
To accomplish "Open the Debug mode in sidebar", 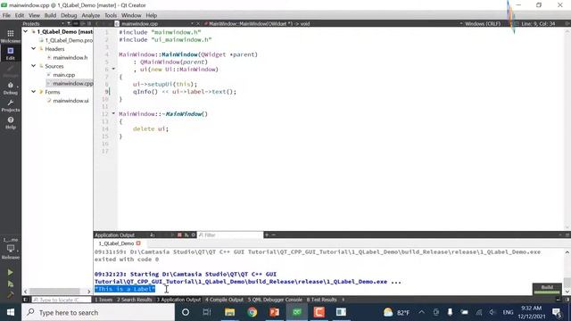I will tap(11, 88).
